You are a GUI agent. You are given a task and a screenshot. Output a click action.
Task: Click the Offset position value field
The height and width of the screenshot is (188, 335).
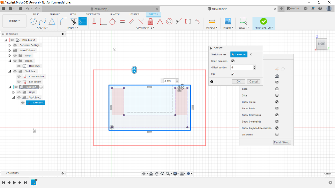point(241,68)
